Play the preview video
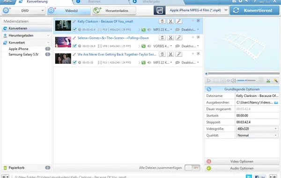 tap(208, 81)
